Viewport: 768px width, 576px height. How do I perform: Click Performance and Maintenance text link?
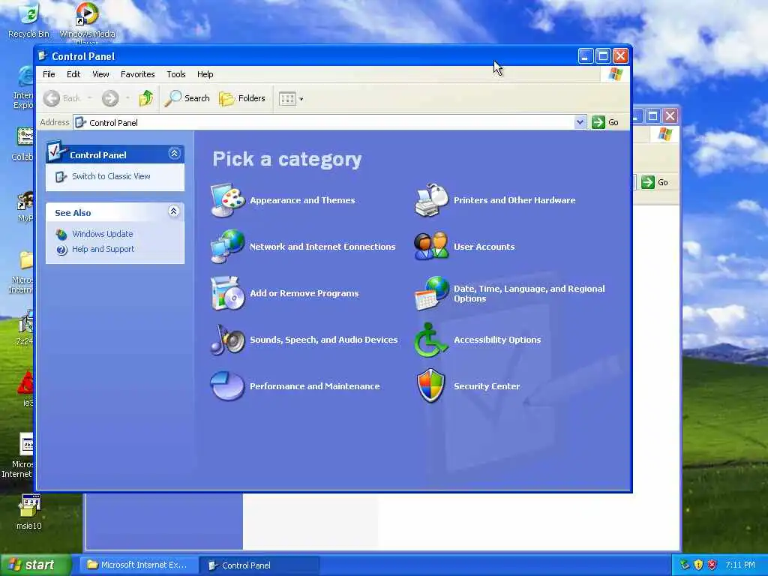pyautogui.click(x=314, y=386)
